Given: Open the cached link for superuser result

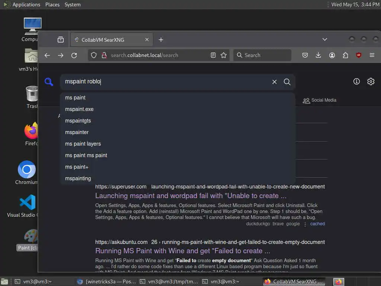Looking at the screenshot, I should pyautogui.click(x=317, y=224).
